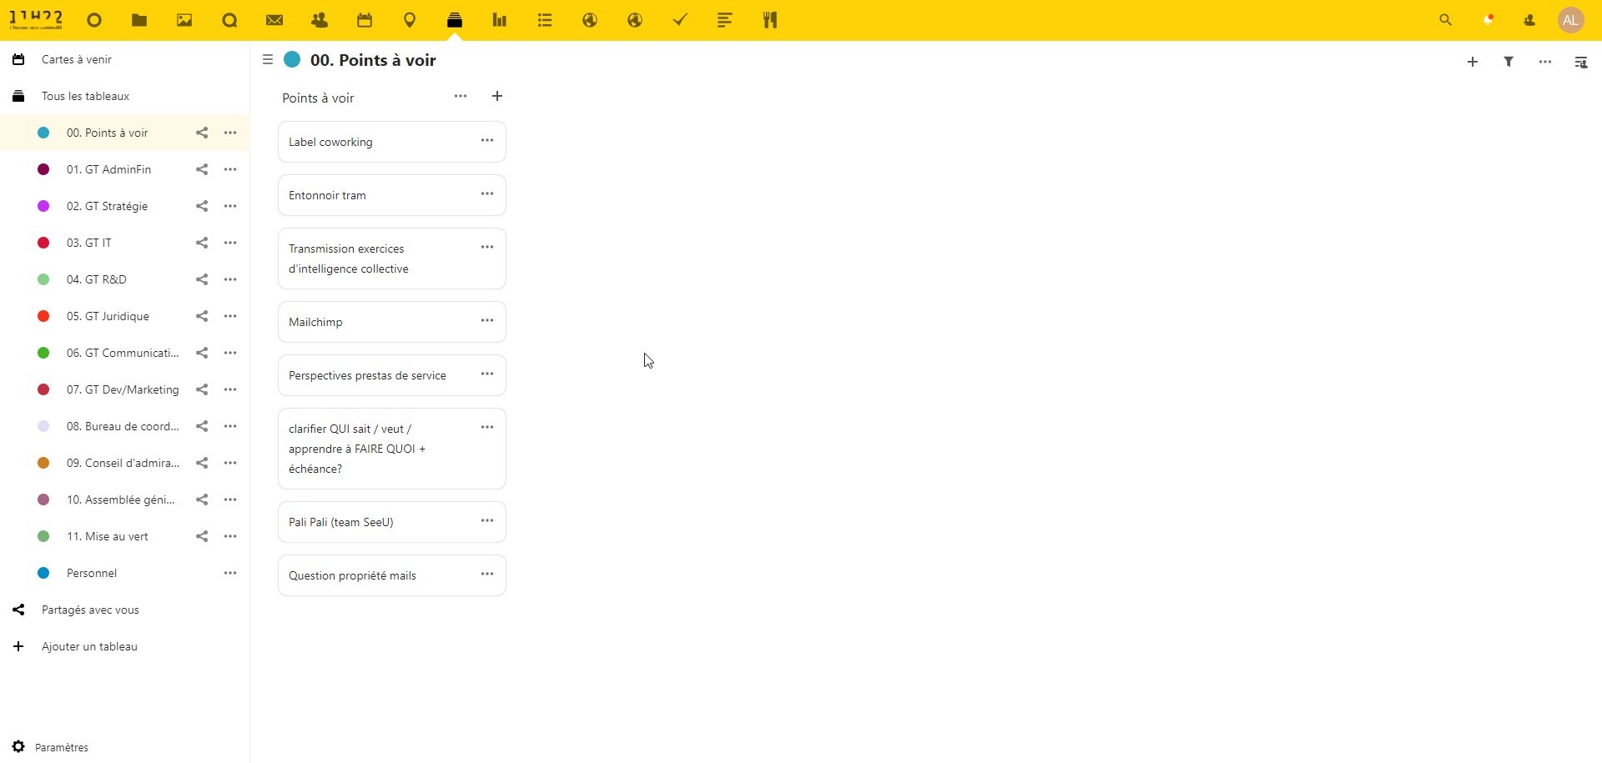Toggle the left navigation with hamburger icon
Screen dimensions: 1602x763
click(268, 60)
